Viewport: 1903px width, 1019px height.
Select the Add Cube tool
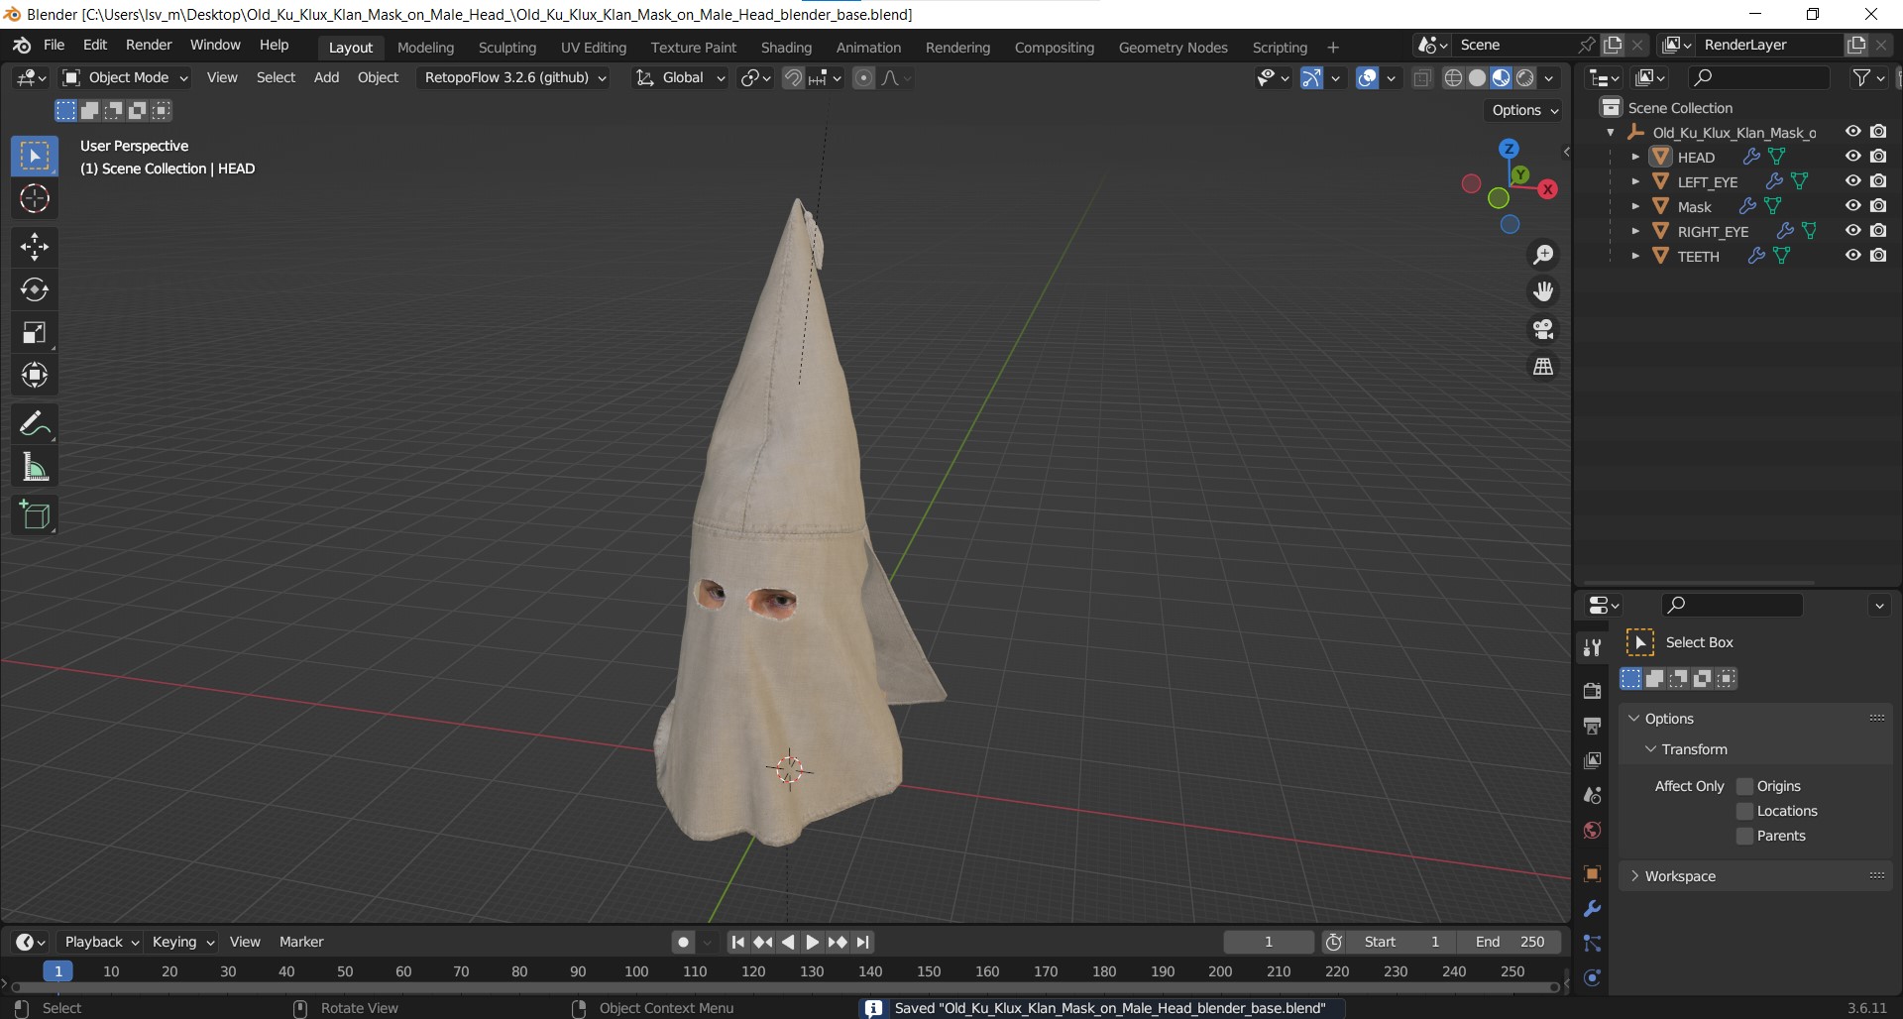coord(35,515)
